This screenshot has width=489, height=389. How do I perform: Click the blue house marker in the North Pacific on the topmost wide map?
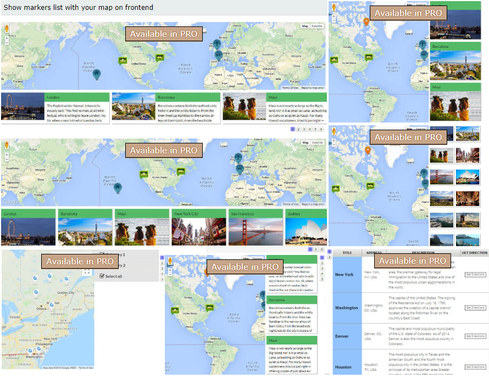[x=97, y=74]
